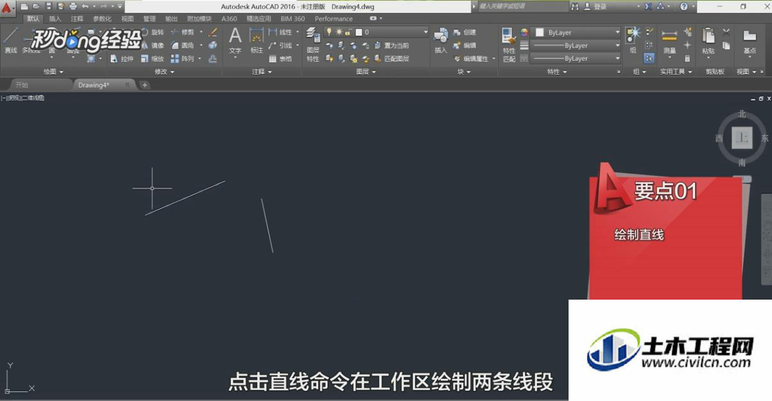Click Set Current (置为当前) button
Viewport: 772px width, 401px height.
click(x=391, y=46)
